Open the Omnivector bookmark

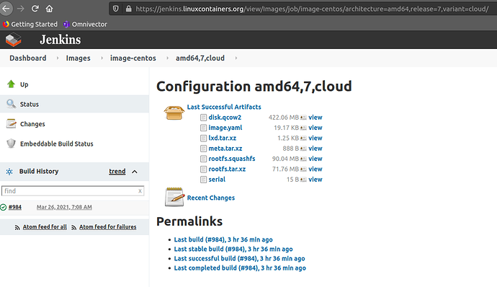tap(85, 24)
